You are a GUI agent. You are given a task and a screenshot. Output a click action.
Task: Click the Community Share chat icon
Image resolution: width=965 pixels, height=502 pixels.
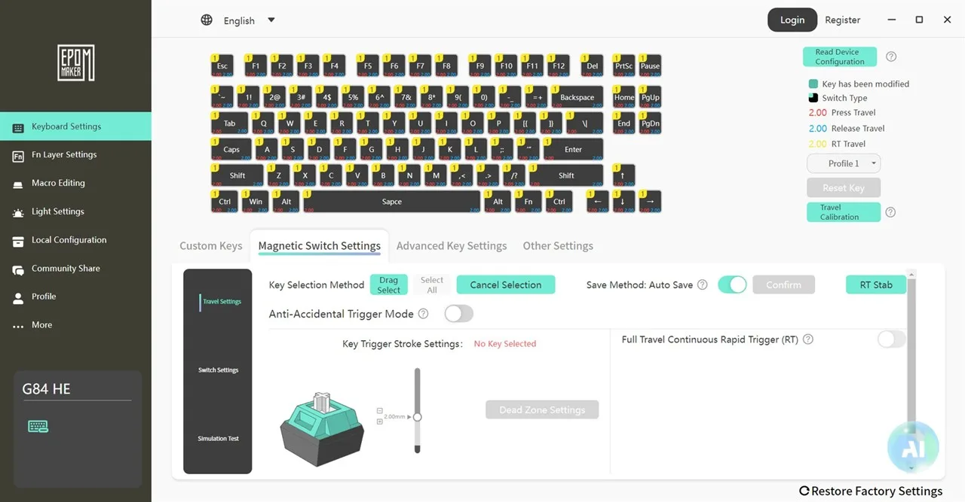click(18, 269)
